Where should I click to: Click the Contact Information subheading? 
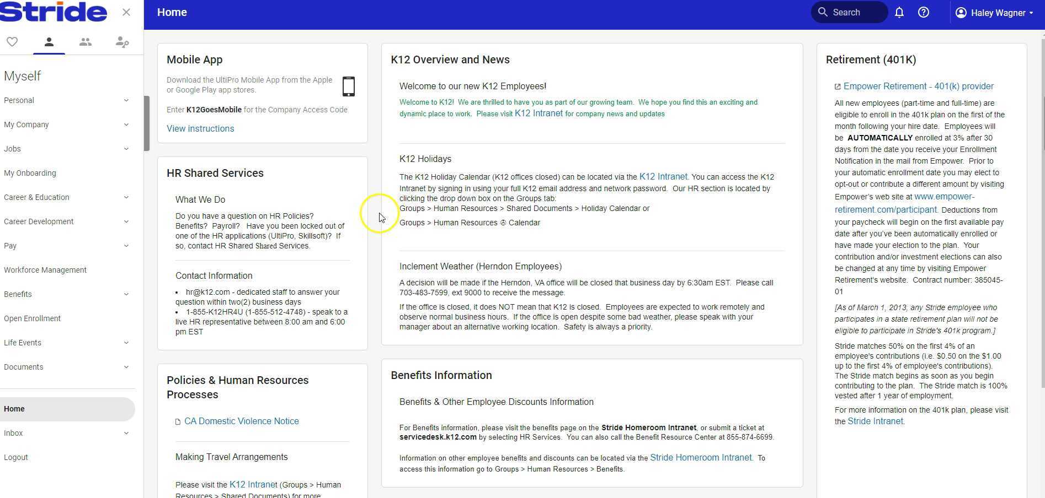[214, 275]
